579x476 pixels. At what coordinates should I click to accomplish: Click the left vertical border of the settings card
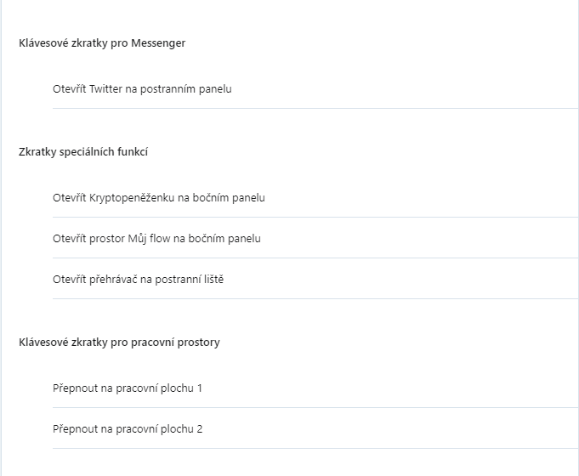tap(1, 238)
